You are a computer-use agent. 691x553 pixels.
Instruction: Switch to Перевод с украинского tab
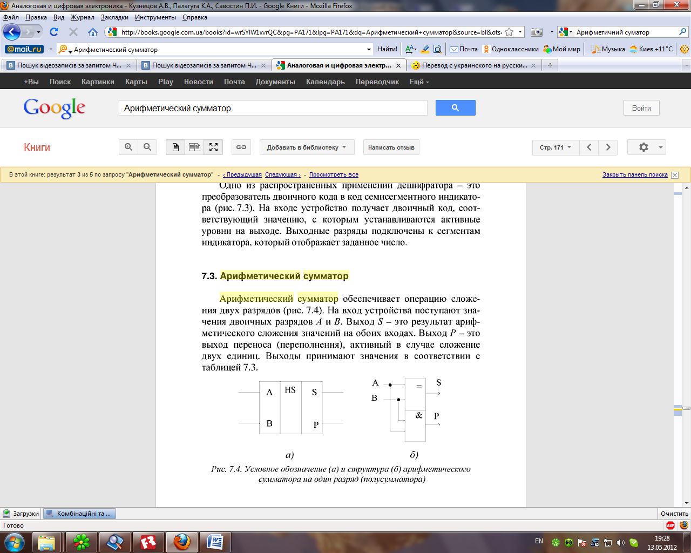pos(474,65)
